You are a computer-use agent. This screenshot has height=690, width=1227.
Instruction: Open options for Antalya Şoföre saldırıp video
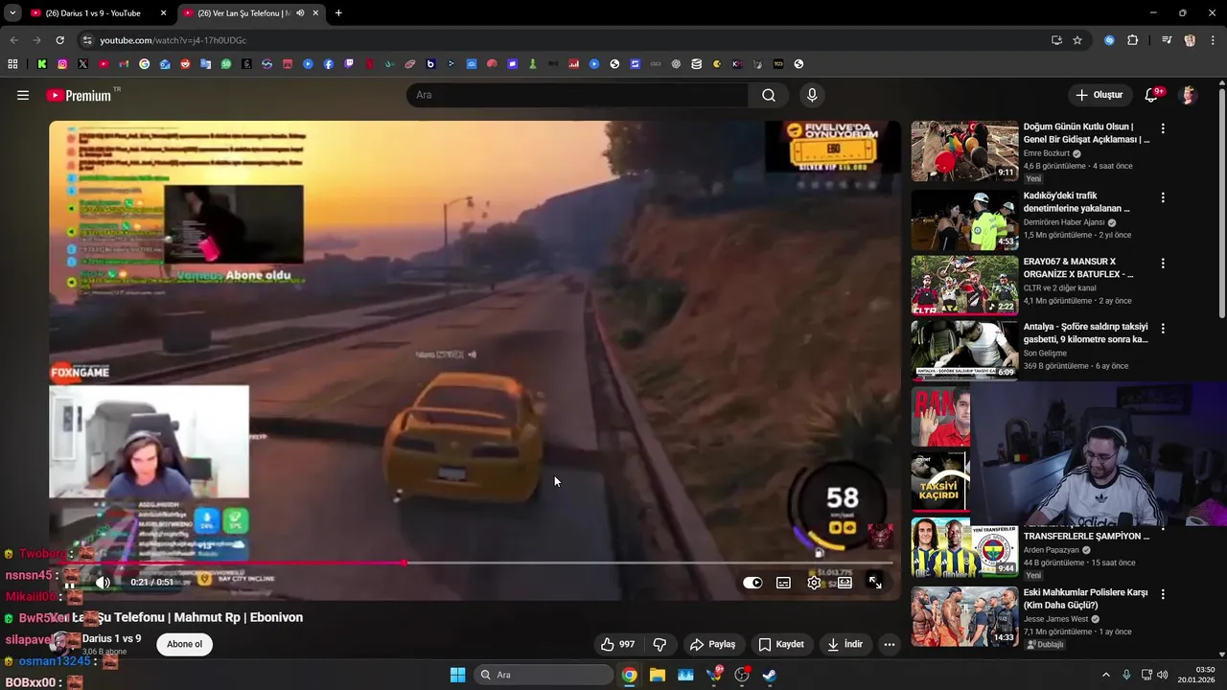1163,328
